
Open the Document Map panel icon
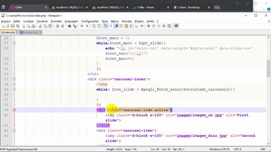coord(126,26)
